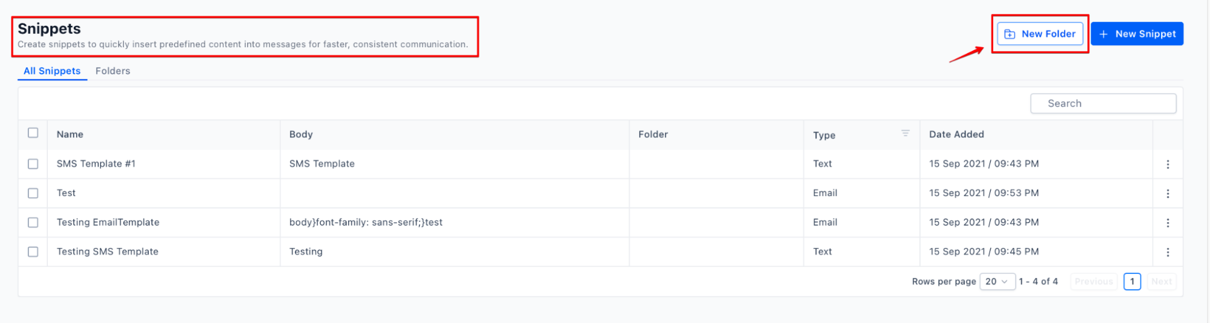Open the three-dot menu for the Test snippet

point(1168,194)
